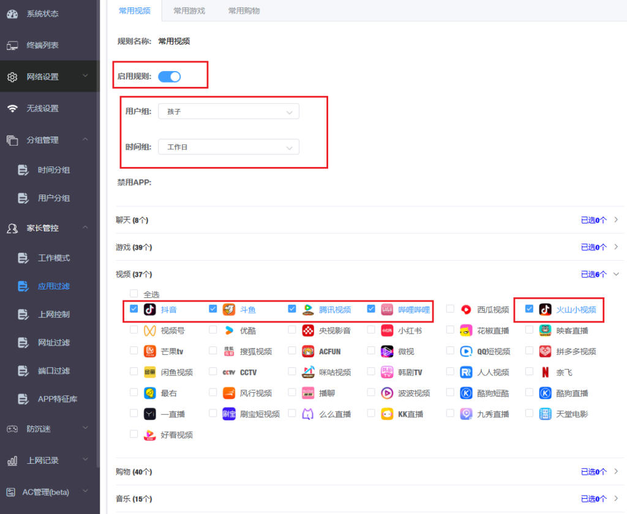The width and height of the screenshot is (627, 514).
Task: Open 上网控制 in the sidebar
Action: [53, 315]
